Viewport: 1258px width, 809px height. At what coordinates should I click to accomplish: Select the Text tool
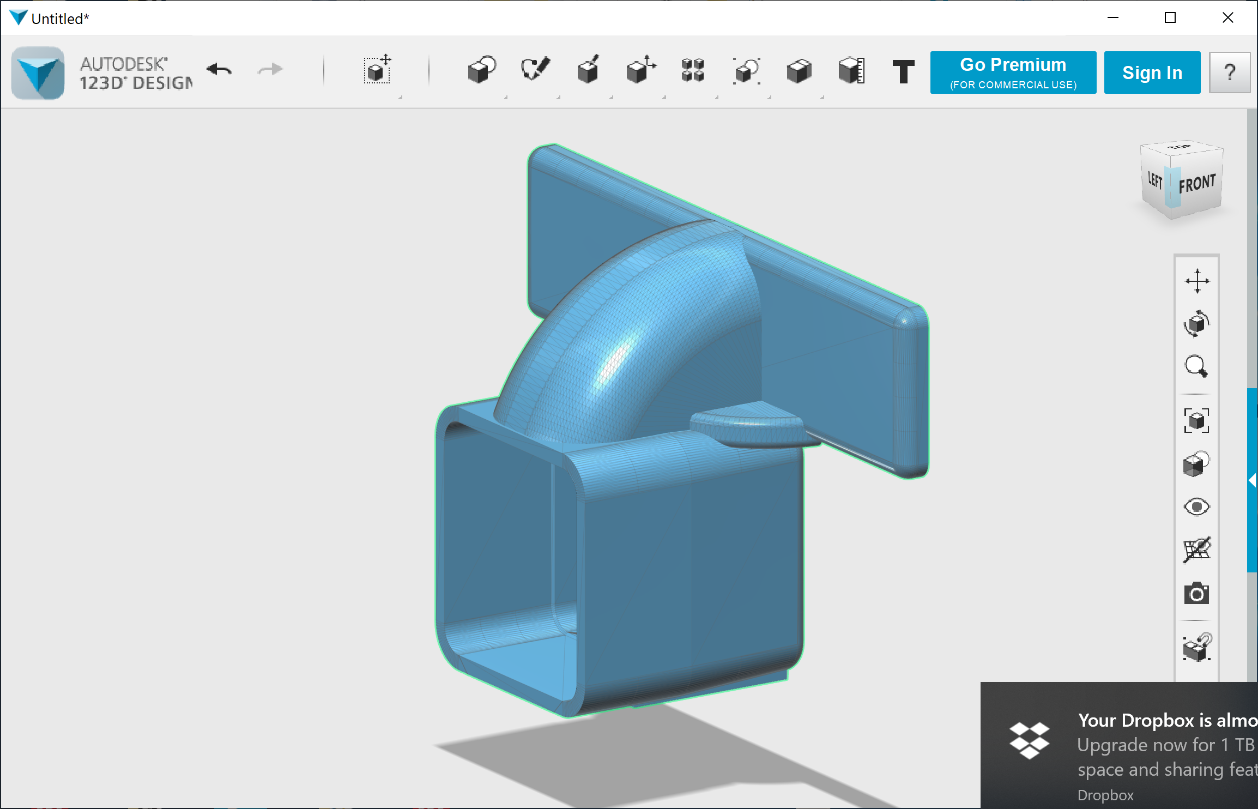pos(903,71)
